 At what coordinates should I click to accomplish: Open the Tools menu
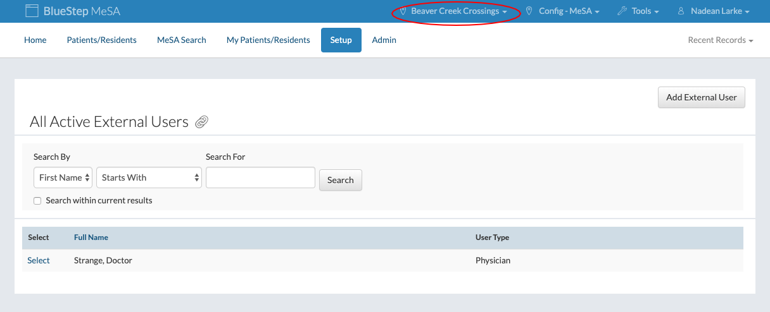(645, 11)
